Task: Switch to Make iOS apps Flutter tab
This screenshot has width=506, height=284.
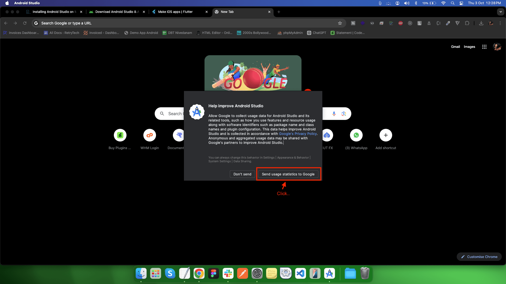Action: 175,12
